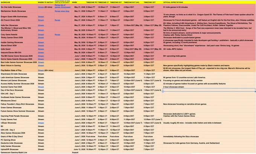Select the Wholesome Direct name cell
256x154 pixels.
pos(19,101)
